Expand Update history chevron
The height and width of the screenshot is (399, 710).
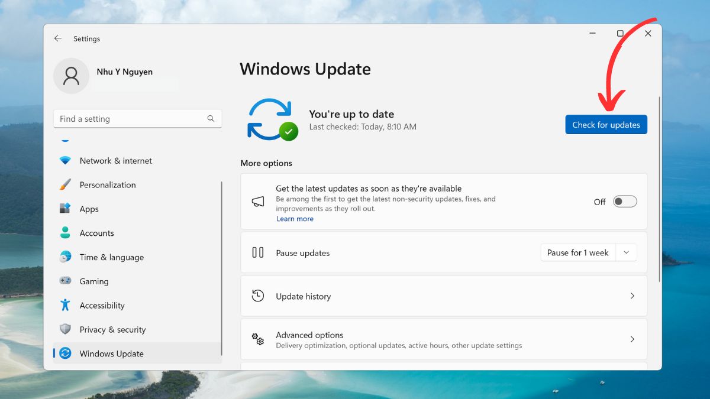632,296
